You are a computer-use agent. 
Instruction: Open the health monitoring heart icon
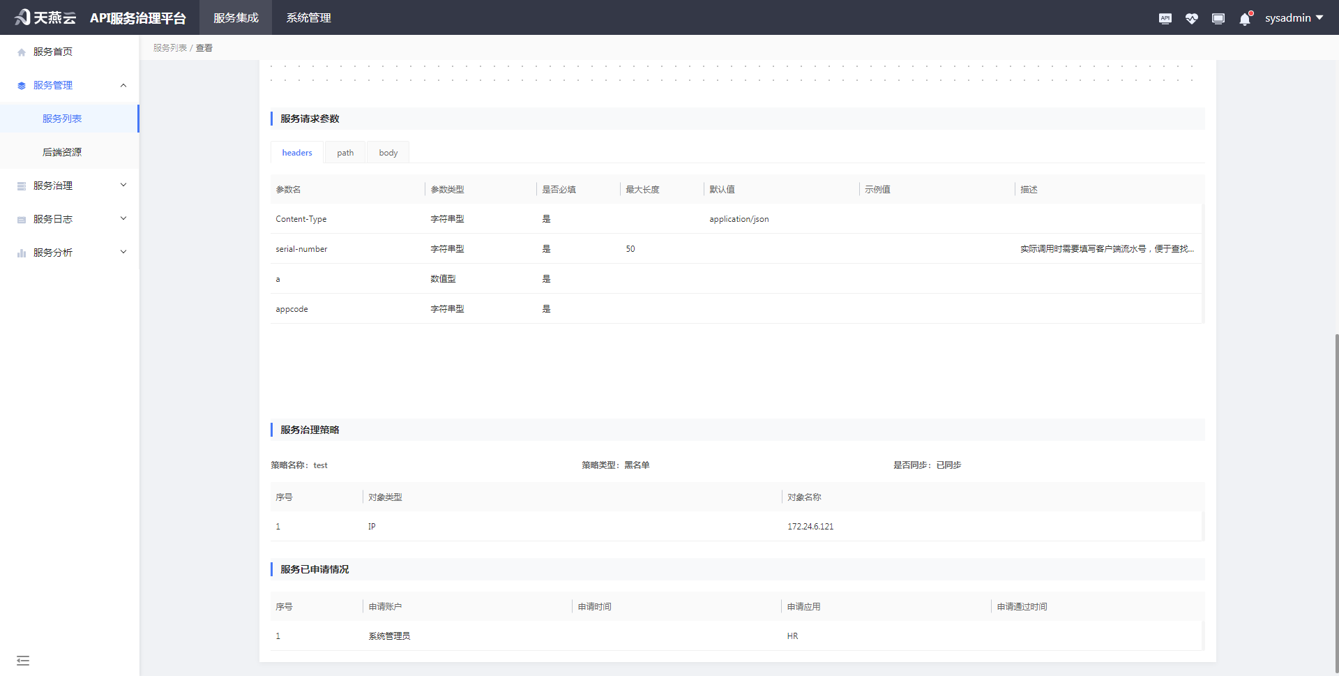pos(1192,18)
